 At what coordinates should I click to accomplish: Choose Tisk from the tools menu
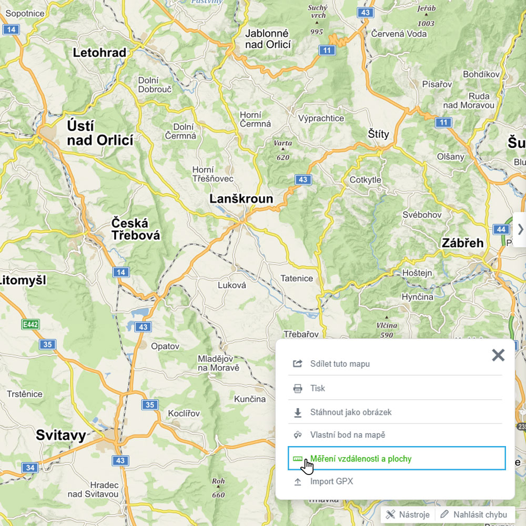tap(318, 389)
